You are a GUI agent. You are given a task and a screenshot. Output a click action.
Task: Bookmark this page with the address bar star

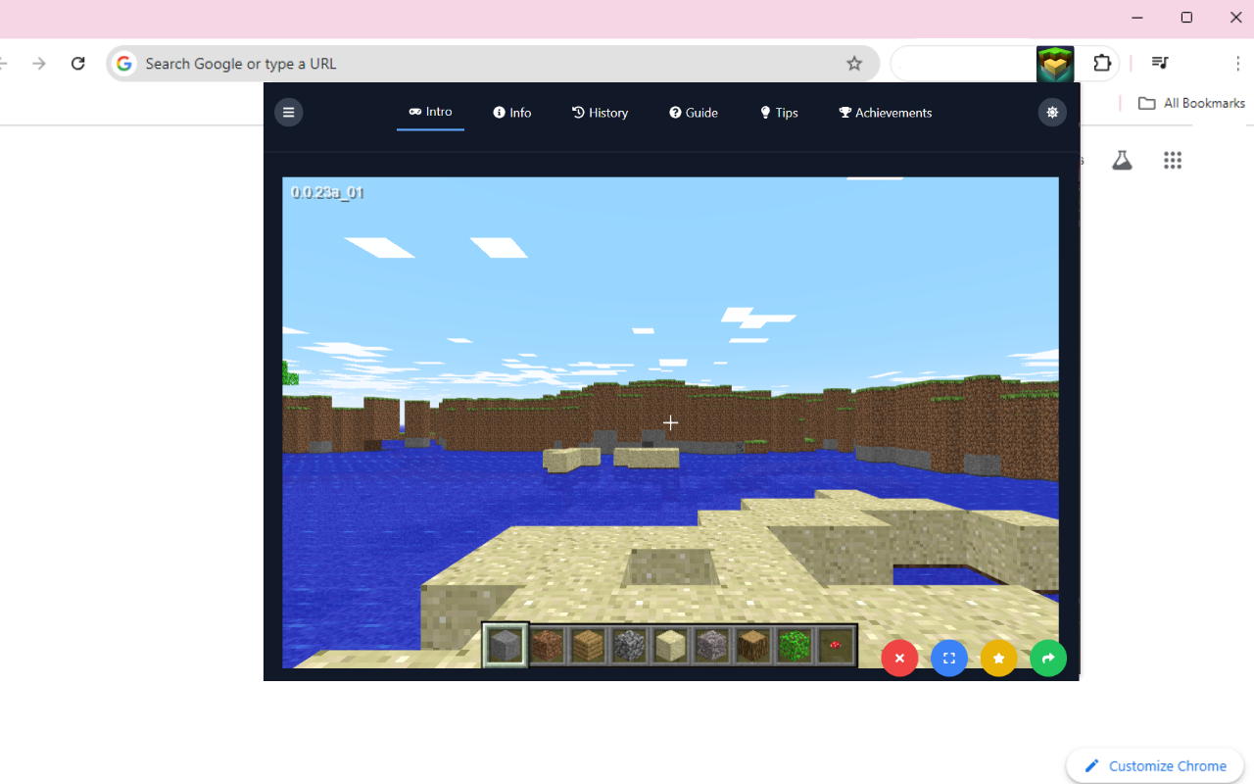(854, 63)
